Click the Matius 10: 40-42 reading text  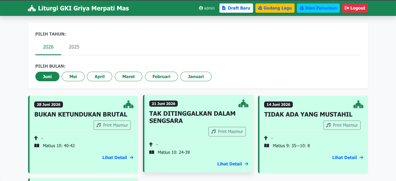(x=59, y=146)
